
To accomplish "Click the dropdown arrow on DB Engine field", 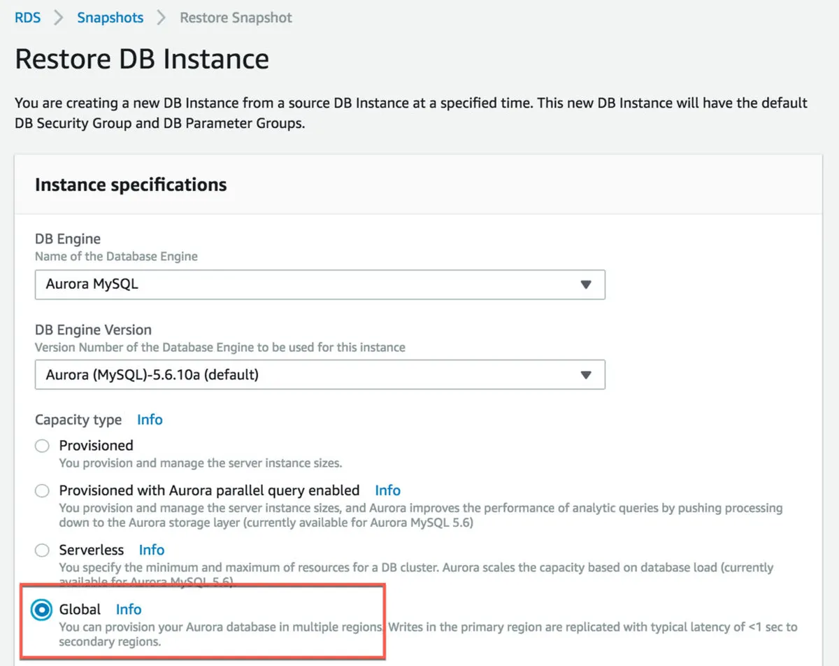I will (586, 285).
